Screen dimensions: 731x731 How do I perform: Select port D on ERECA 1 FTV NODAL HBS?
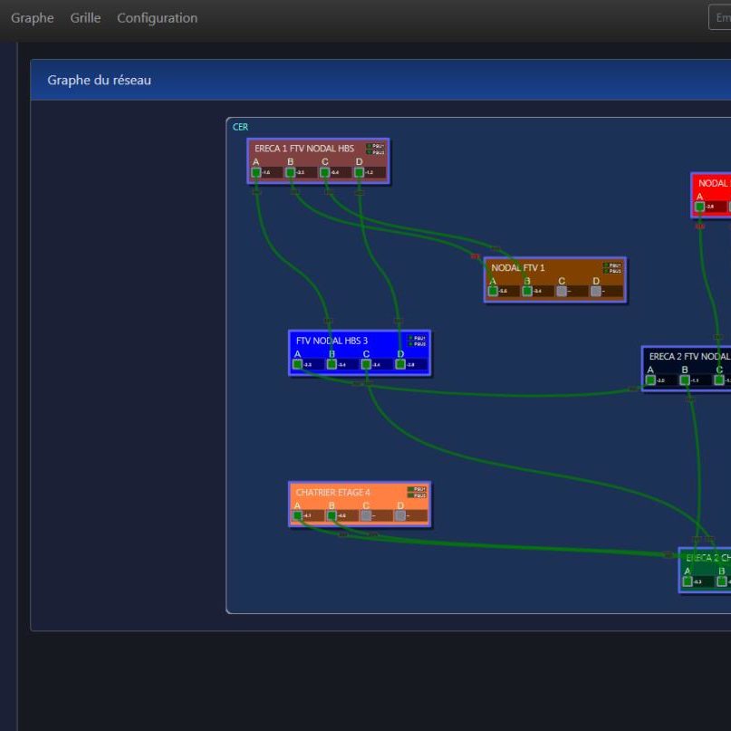click(360, 172)
